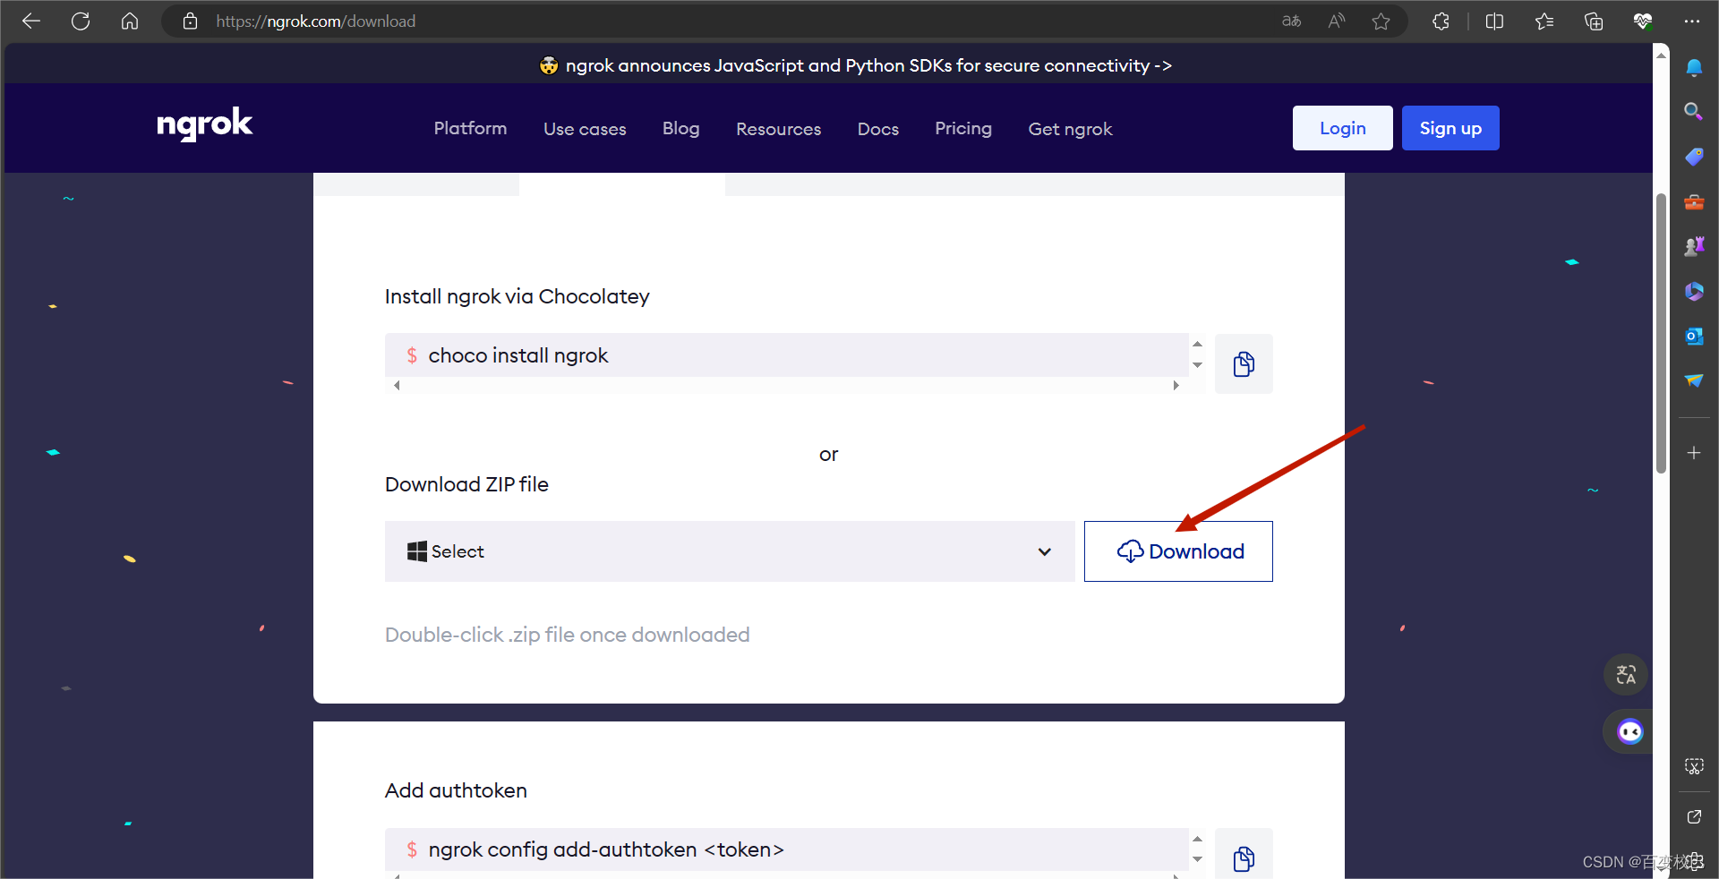Open Browser essentials heart icon

(x=1644, y=21)
